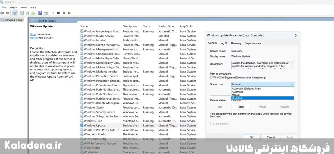
Task: Open Help using the blue question-mark icon
Action: (40, 13)
